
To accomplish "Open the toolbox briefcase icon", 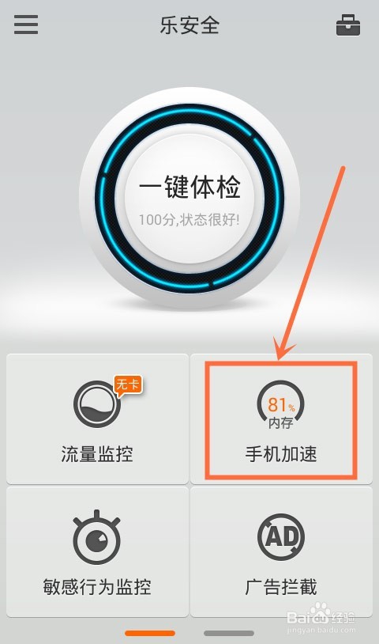I will click(348, 25).
